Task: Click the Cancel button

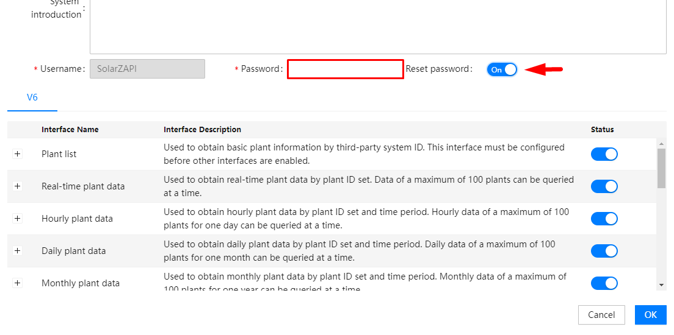Action: click(x=601, y=315)
